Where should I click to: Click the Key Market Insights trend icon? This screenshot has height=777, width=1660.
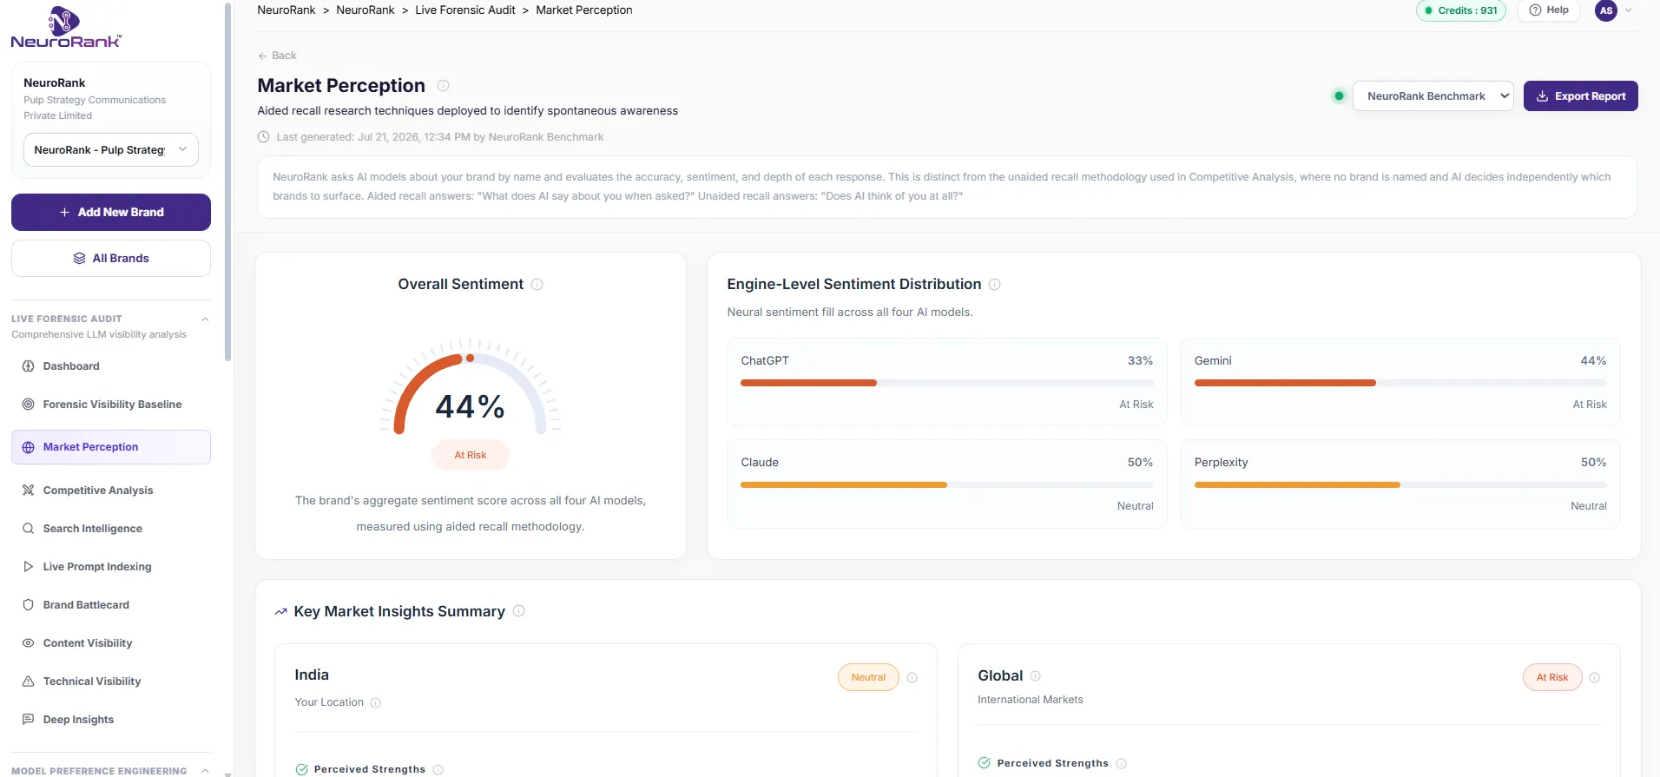point(280,612)
